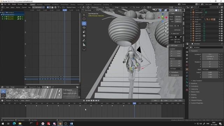Click play animation button in timeline
This screenshot has width=224, height=126.
[94, 100]
